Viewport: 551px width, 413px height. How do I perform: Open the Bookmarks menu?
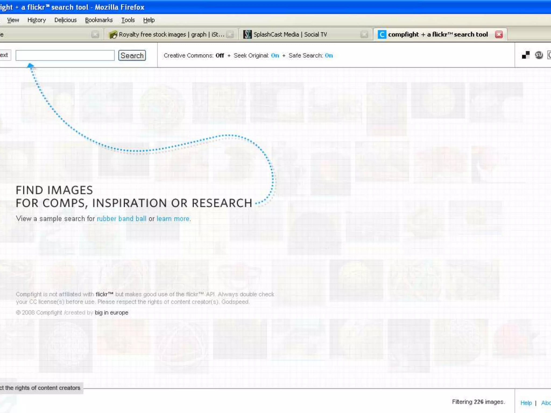point(99,20)
